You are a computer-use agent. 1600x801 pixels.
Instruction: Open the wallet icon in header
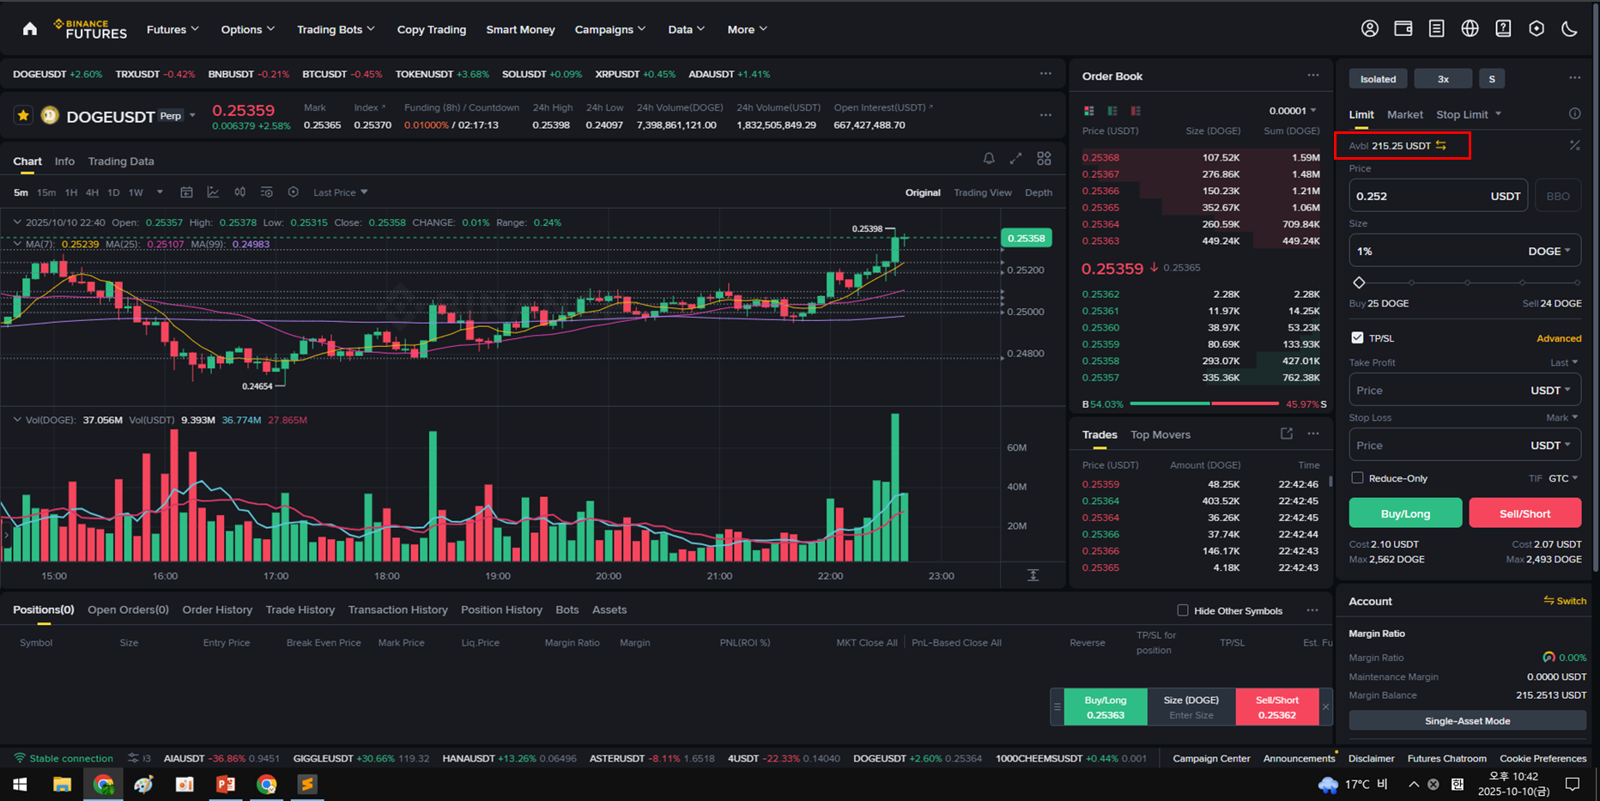pos(1403,28)
